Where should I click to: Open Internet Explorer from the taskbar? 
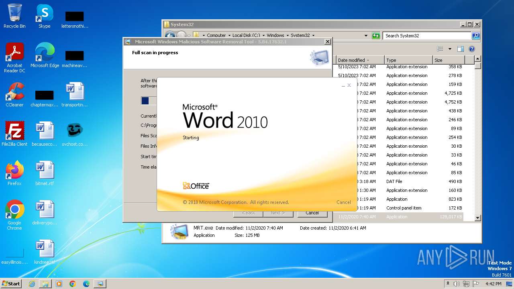32,284
